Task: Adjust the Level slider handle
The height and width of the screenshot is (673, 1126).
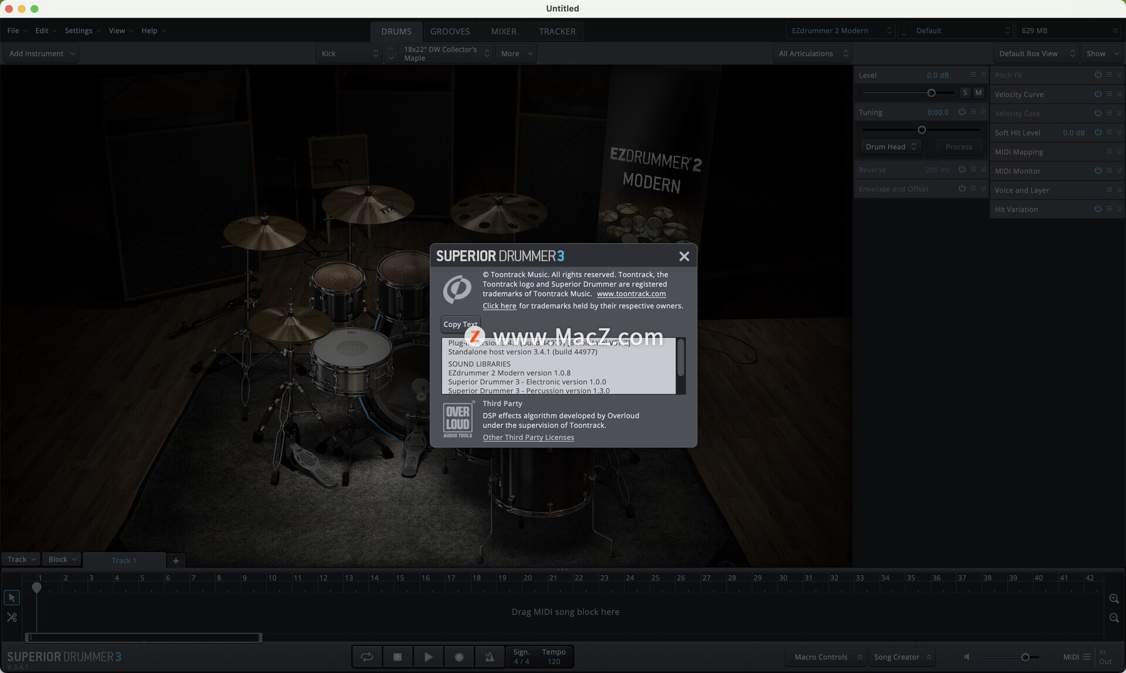Action: click(931, 93)
